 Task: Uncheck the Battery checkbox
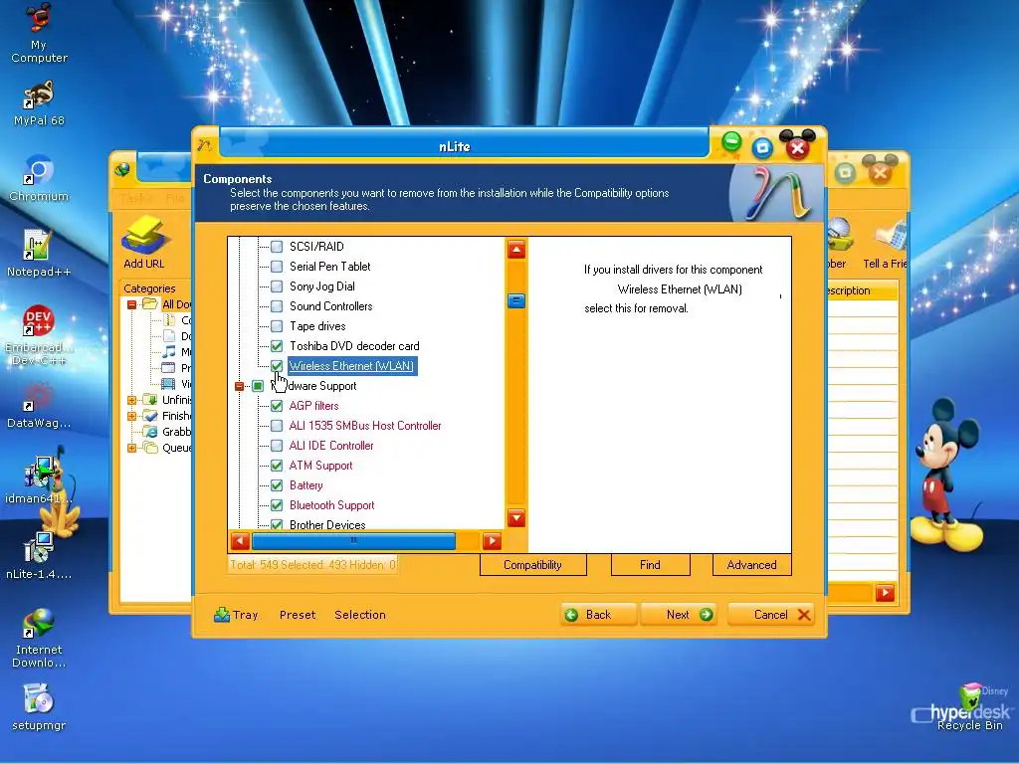click(x=277, y=485)
